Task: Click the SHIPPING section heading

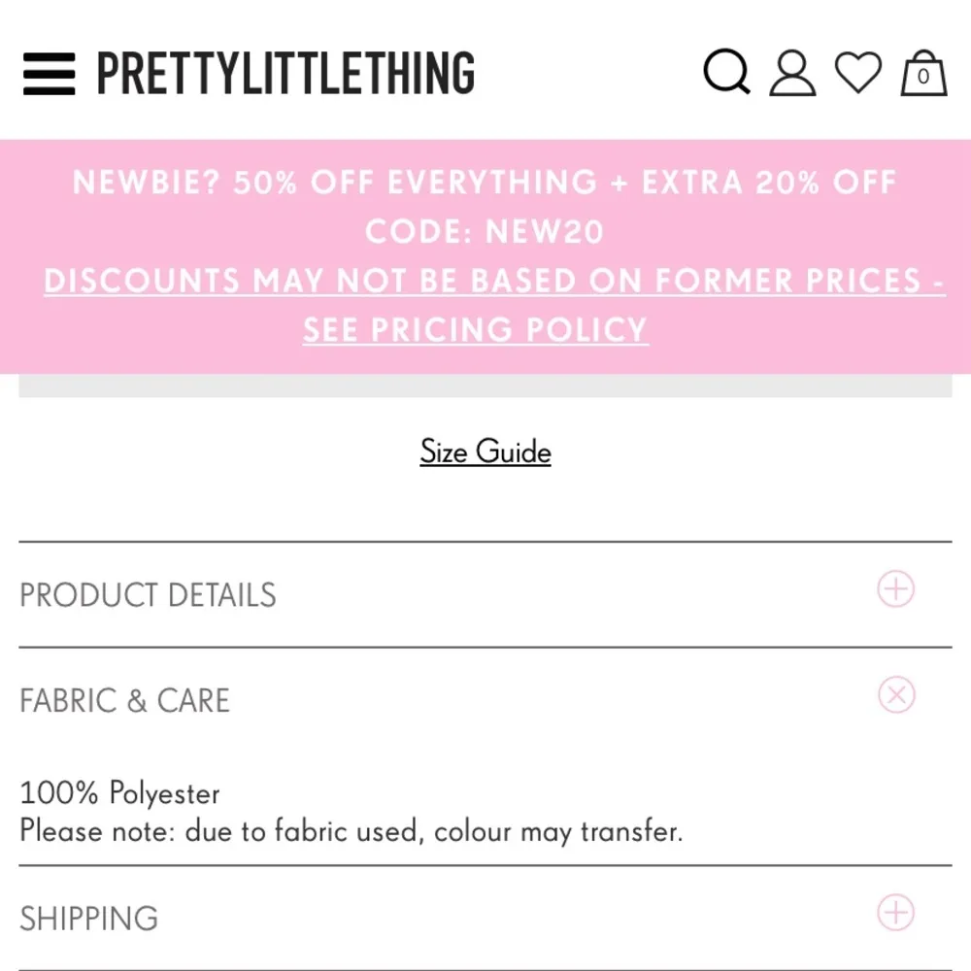Action: 88,917
